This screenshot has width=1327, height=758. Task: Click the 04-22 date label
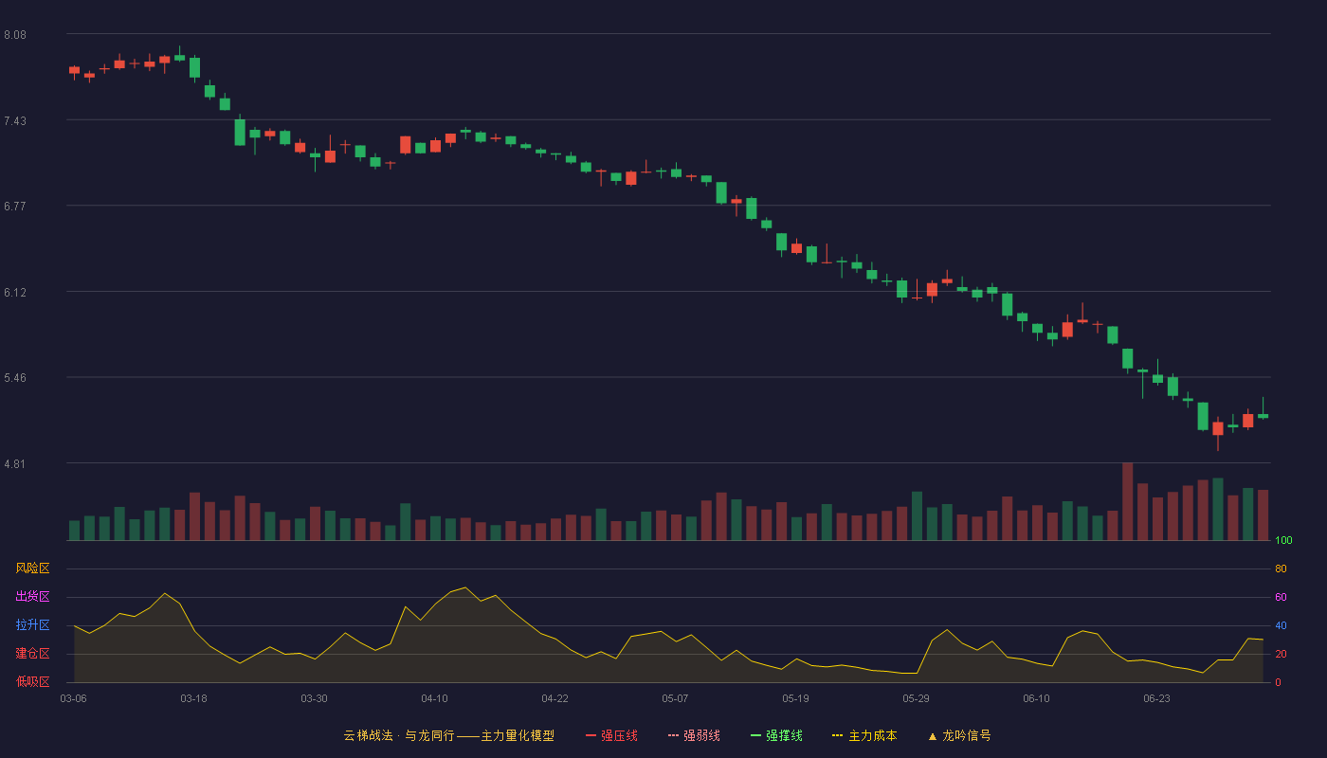[555, 698]
